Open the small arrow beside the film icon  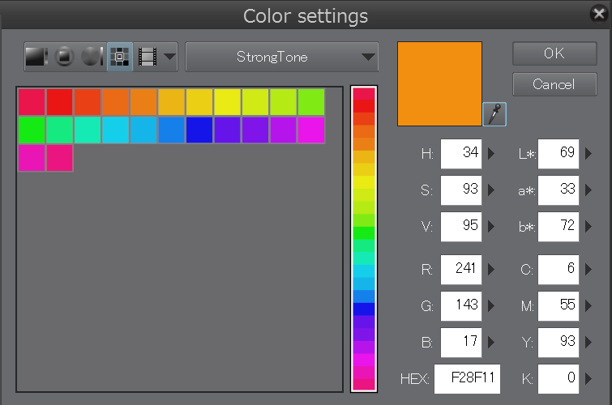coord(169,57)
